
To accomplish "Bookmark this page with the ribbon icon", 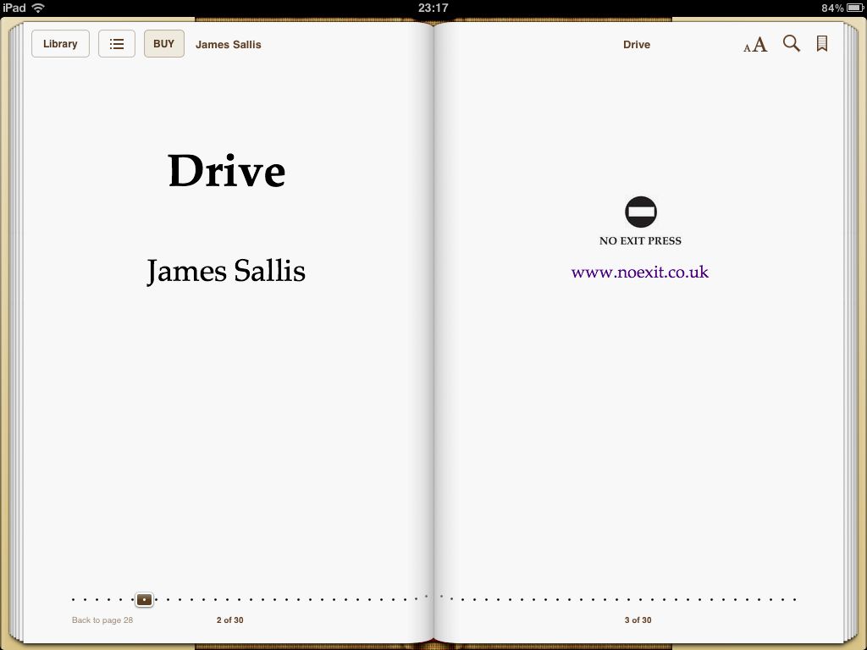I will 821,44.
